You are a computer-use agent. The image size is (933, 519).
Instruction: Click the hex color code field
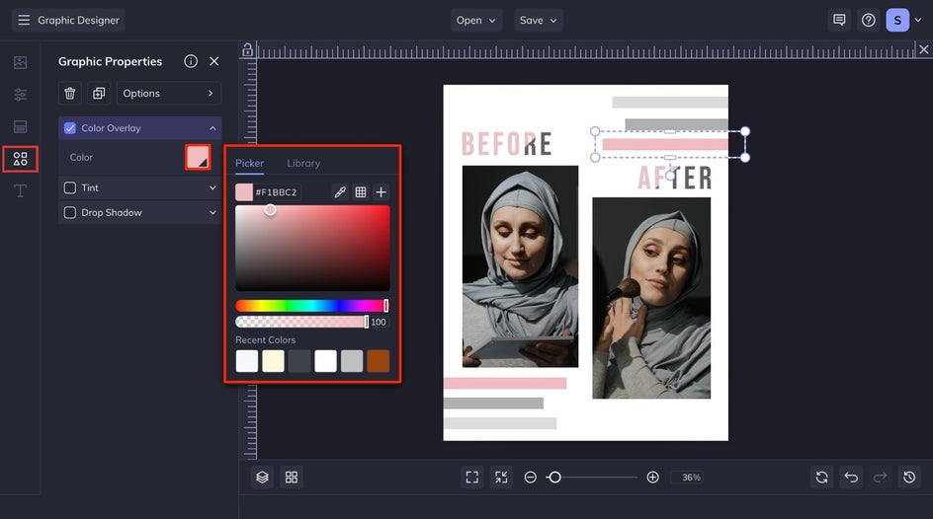click(277, 192)
